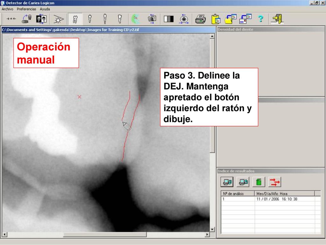Click the 'Nº de análisis' column header
Viewport: 326px width, 245px height.
[237, 194]
